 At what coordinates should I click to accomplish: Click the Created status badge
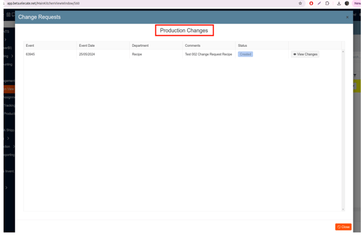pyautogui.click(x=245, y=54)
